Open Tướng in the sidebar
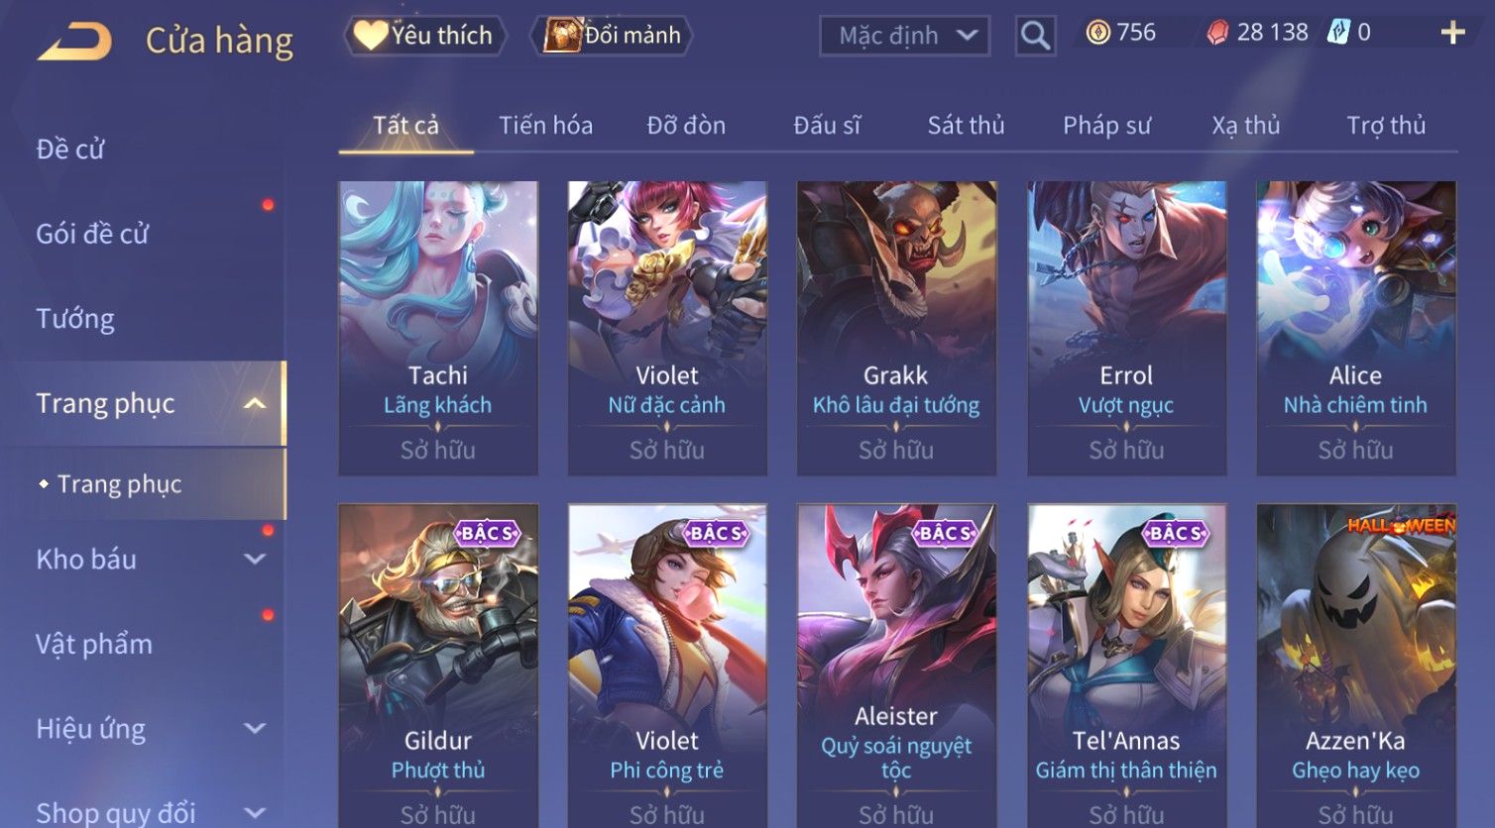Viewport: 1495px width, 828px height. coord(75,319)
